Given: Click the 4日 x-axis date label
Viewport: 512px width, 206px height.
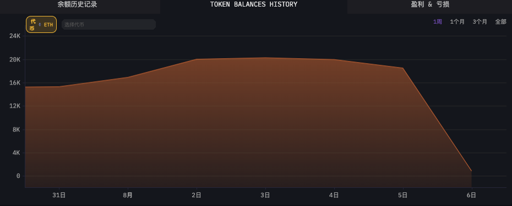Looking at the screenshot, I should [334, 195].
